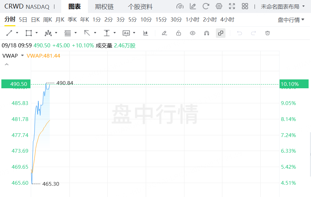Select the 5分 interval
Screen dimensions: 311x197
(132, 19)
